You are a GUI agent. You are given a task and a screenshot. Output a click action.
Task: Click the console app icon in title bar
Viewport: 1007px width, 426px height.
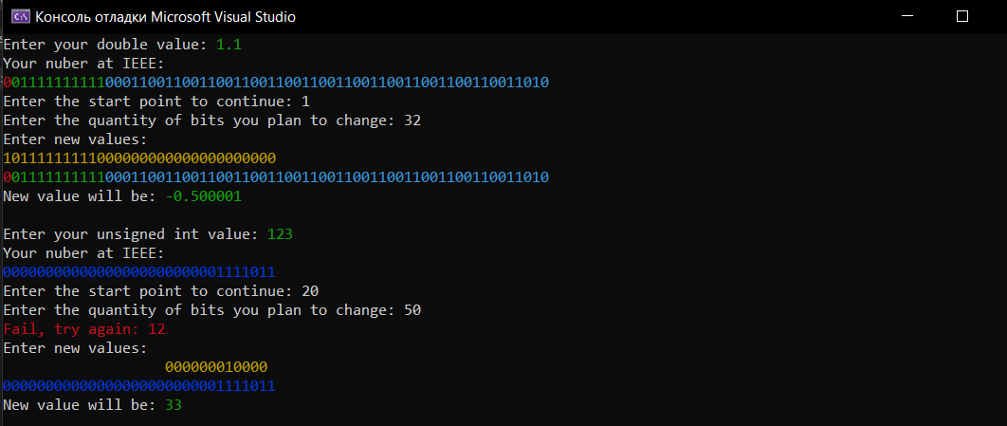pyautogui.click(x=19, y=17)
